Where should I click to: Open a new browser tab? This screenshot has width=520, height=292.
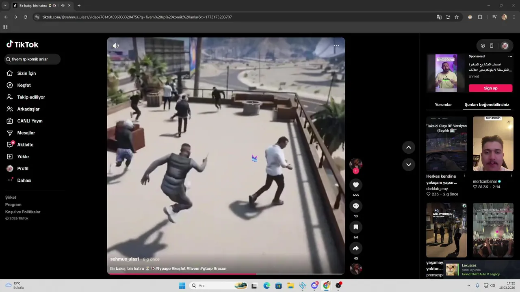click(x=79, y=6)
